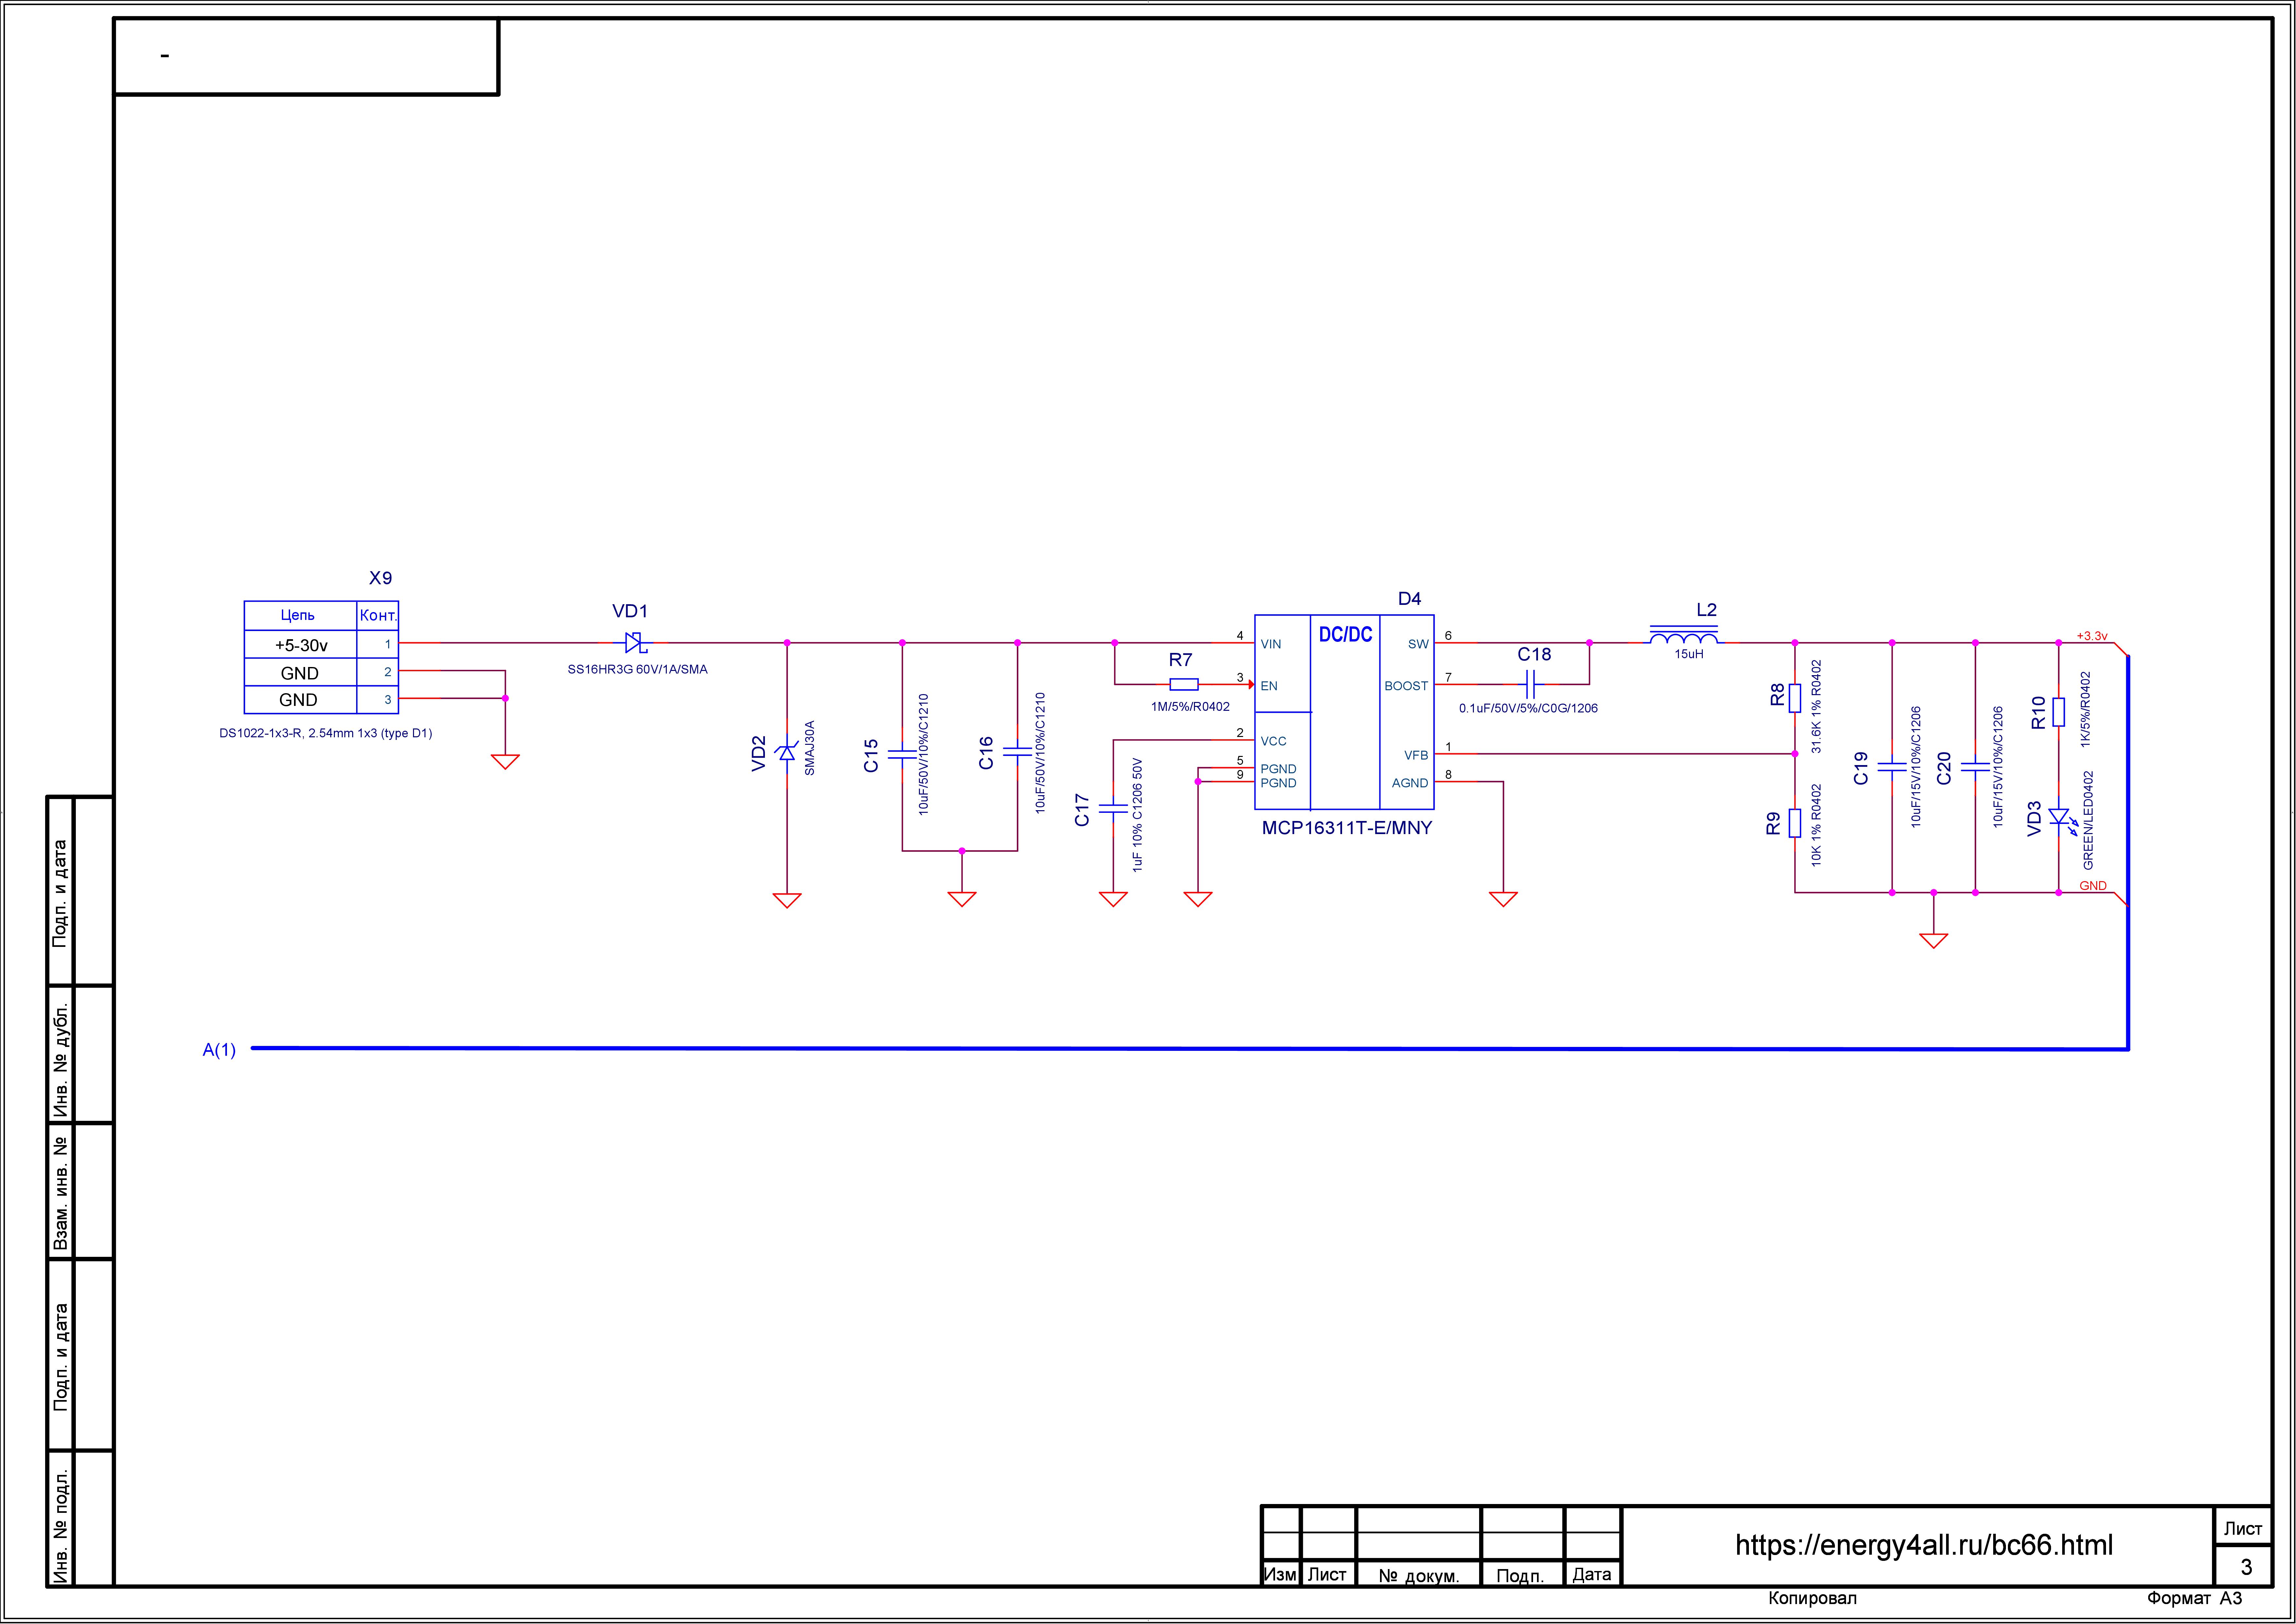This screenshot has width=2296, height=1624.
Task: Click ground symbol from PGND pins
Action: tap(1198, 899)
